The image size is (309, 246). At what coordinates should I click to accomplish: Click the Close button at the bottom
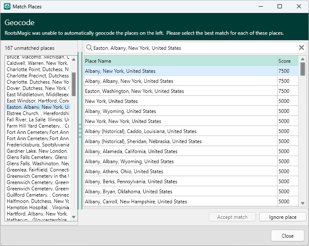287,236
